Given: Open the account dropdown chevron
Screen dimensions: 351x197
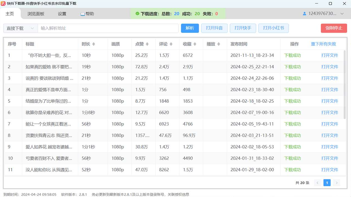Looking at the screenshot, I should (x=342, y=14).
